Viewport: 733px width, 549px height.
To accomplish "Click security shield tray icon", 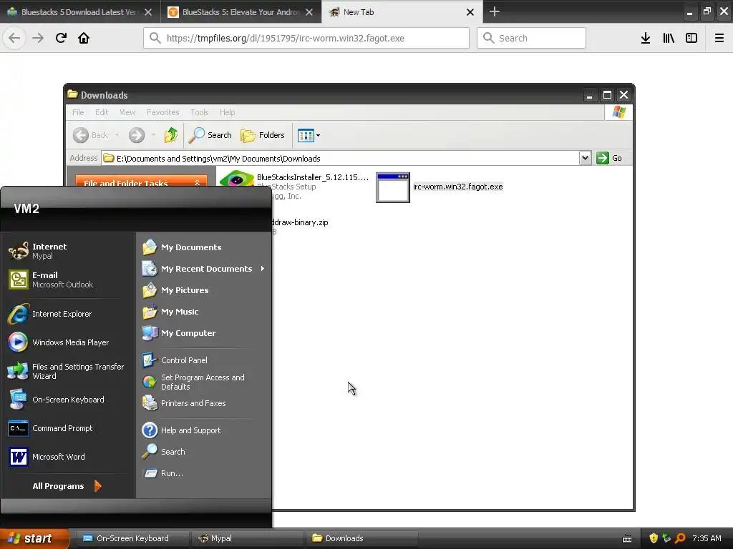I will coord(653,538).
